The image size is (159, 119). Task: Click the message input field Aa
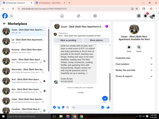pos(86,107)
